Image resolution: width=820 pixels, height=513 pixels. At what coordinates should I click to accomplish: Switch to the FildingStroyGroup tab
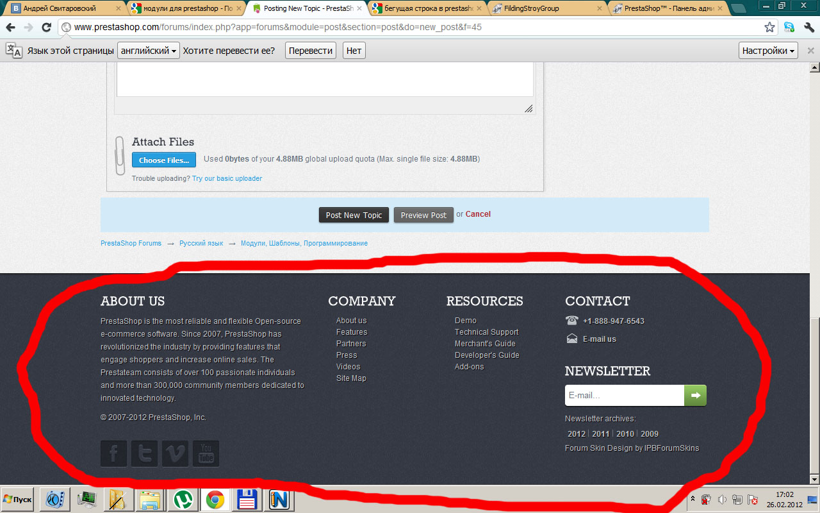point(548,8)
